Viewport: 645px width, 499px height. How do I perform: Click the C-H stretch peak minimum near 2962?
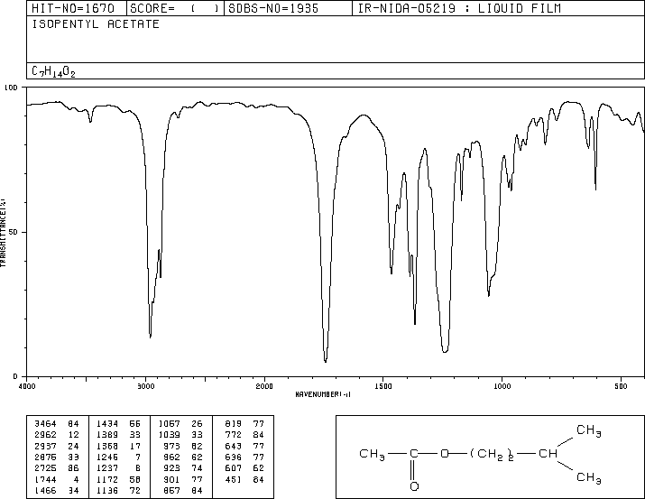pyautogui.click(x=150, y=337)
